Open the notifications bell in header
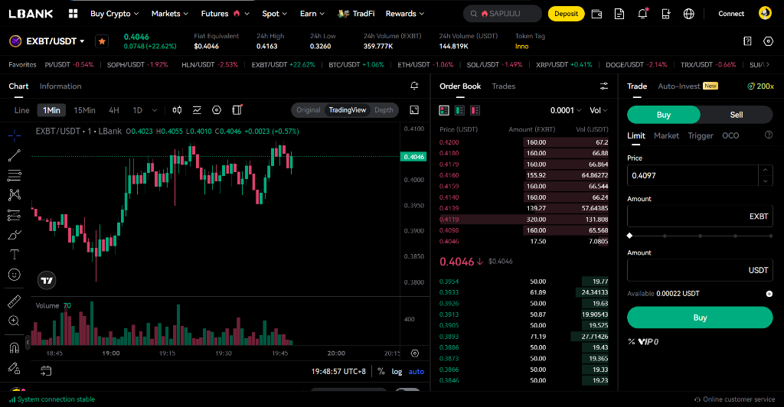This screenshot has width=784, height=407. [x=642, y=14]
